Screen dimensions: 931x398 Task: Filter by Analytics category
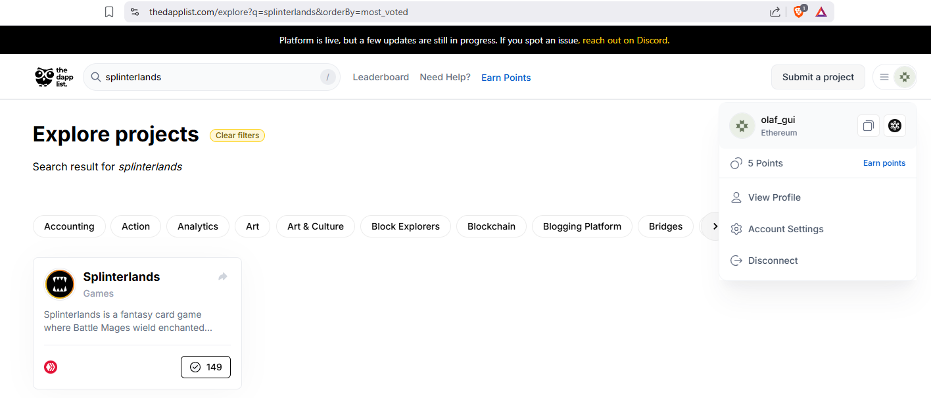pos(198,226)
